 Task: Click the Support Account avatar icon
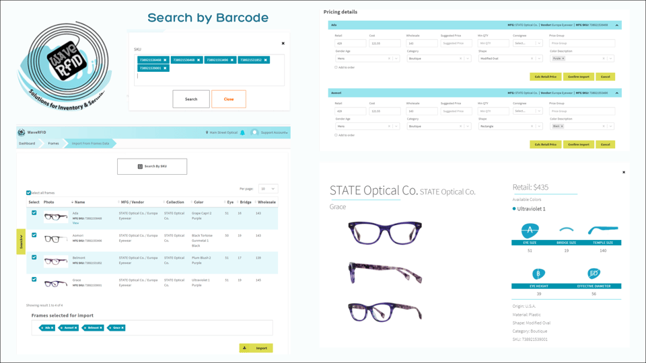[x=254, y=132]
